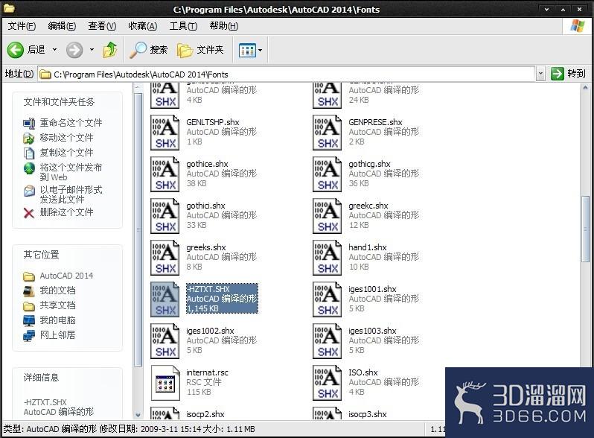Click the isocp2.shx file name
Screen dimensions: 594x438
(x=205, y=414)
